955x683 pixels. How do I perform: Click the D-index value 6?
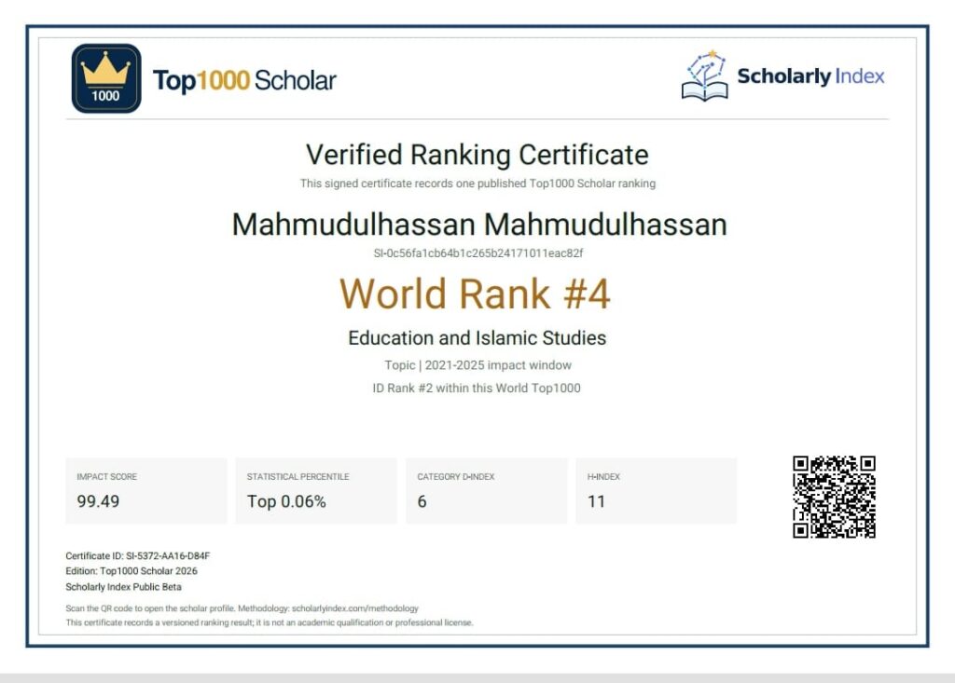pos(422,501)
